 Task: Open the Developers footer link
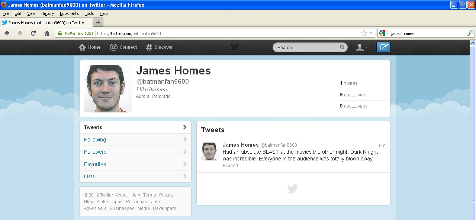tap(164, 208)
